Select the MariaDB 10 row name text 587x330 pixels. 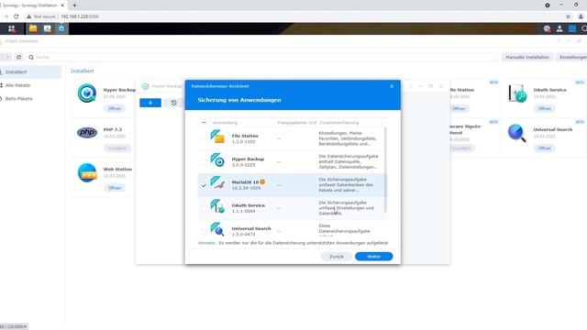tap(245, 182)
